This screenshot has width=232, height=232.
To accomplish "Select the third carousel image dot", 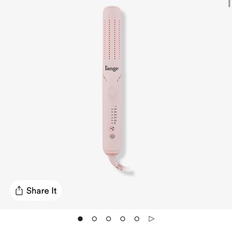I will pyautogui.click(x=108, y=219).
